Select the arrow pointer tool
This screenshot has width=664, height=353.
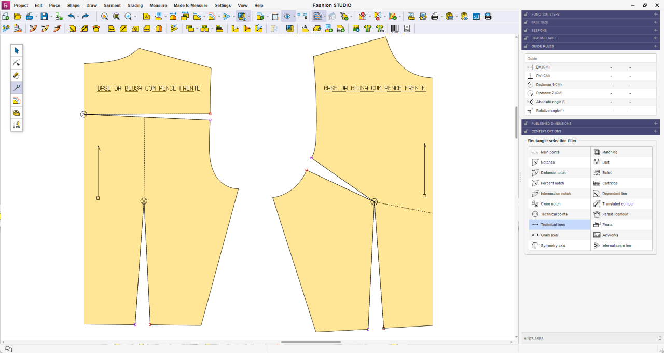click(17, 50)
